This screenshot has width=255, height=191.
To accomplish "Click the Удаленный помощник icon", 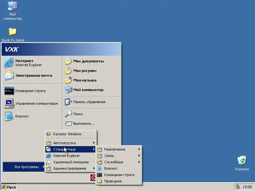I will tap(48, 162).
